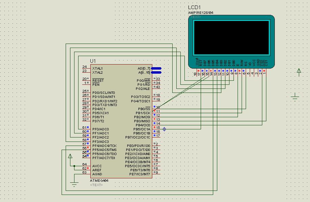Select the ATMEGA64 chip body
The height and width of the screenshot is (202, 310).
pyautogui.click(x=121, y=121)
